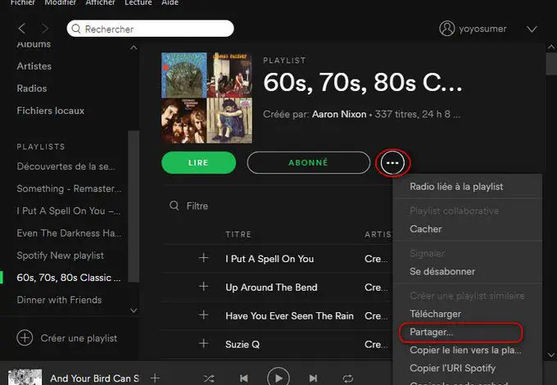Click the main panel scroll-down arrow
The image size is (557, 385).
pos(551,355)
